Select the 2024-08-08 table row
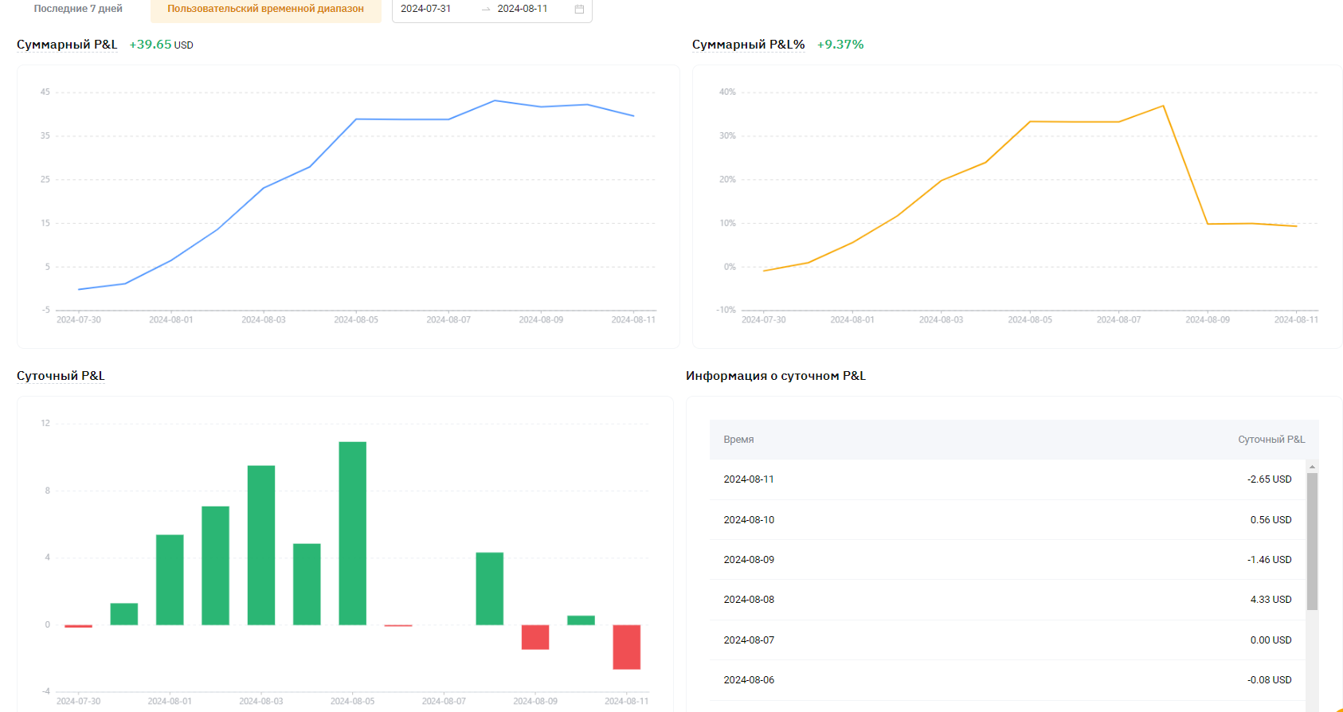Image resolution: width=1343 pixels, height=712 pixels. pos(1007,600)
